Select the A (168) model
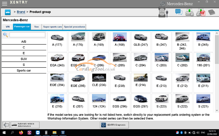The height and width of the screenshot is (136, 219). pos(120,42)
